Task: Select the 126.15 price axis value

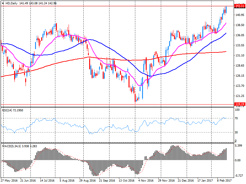Action: [x=240, y=76]
